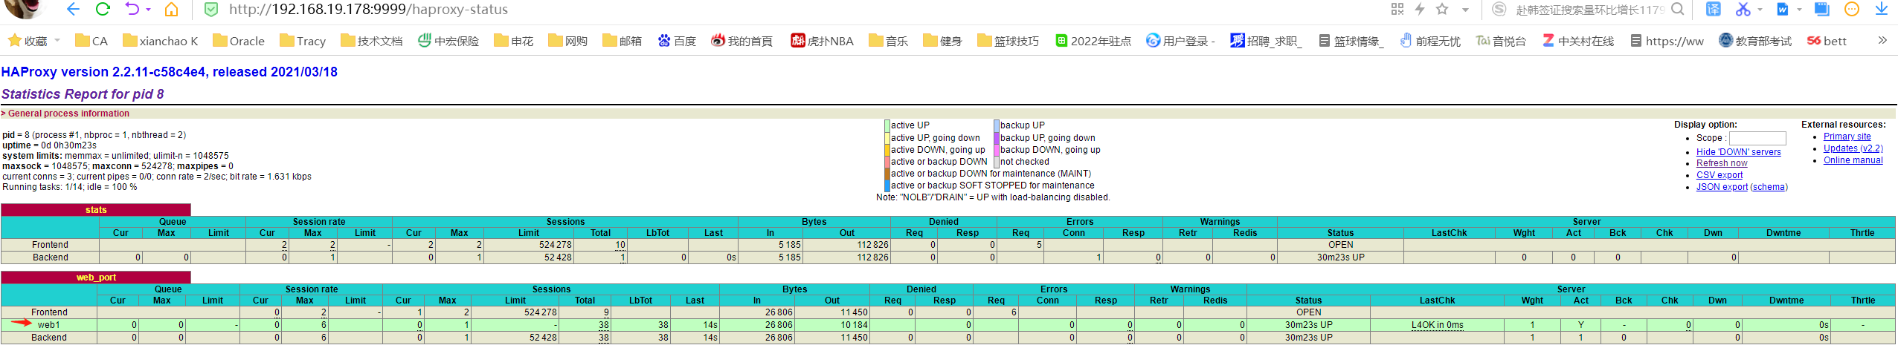
Task: Open the 教育部考试 bookmark
Action: click(1755, 41)
